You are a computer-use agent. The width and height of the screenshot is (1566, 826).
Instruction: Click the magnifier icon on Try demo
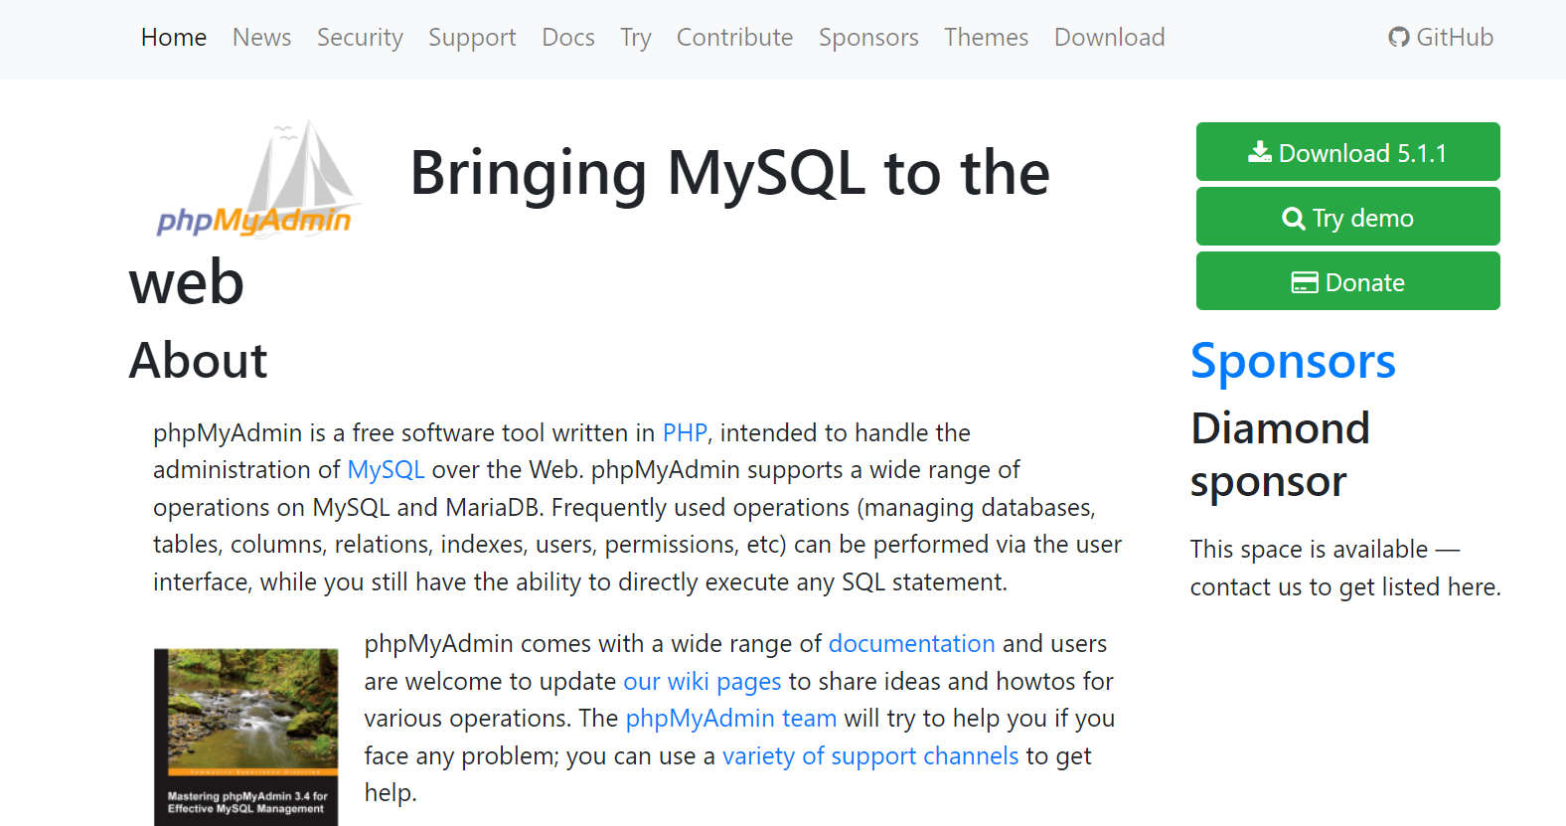(x=1293, y=218)
